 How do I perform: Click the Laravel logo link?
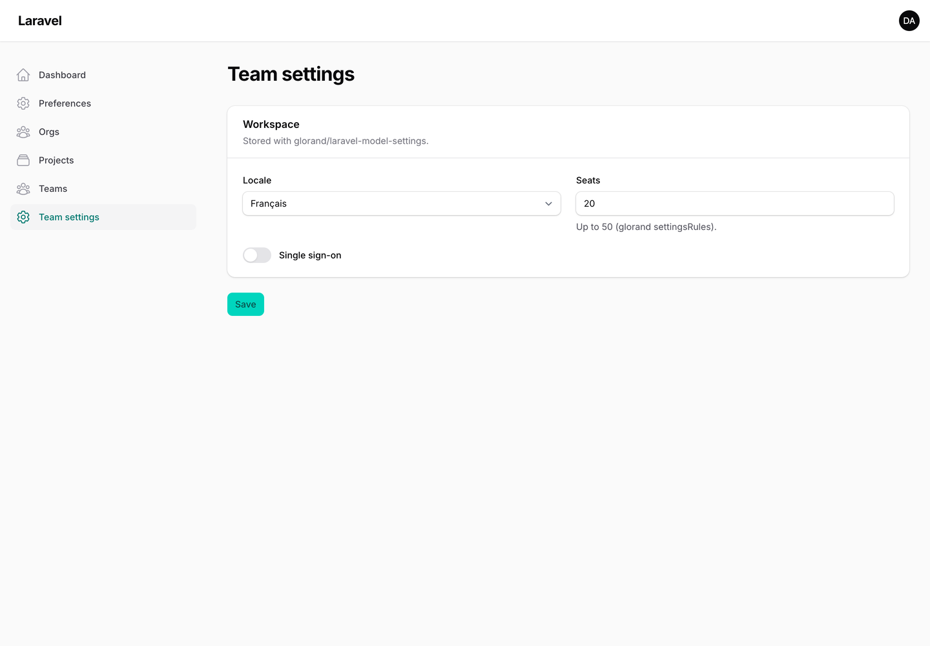click(x=40, y=21)
